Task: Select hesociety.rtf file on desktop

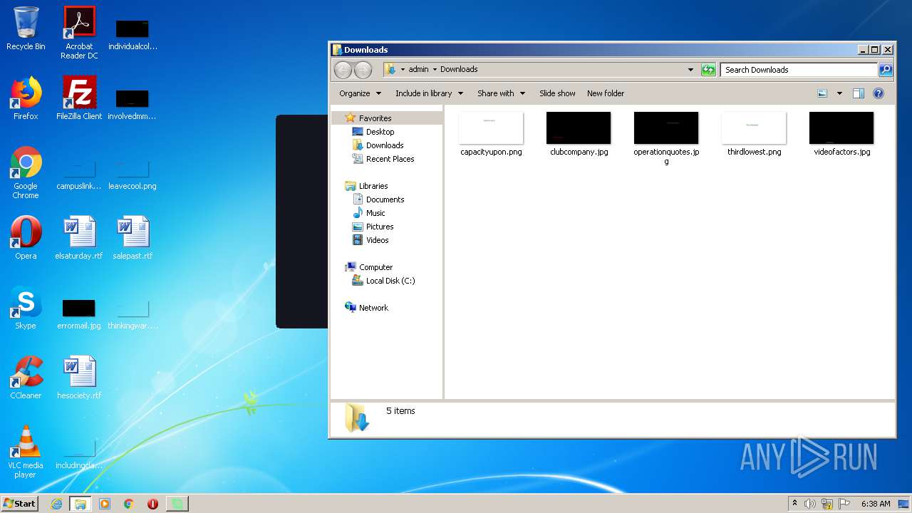Action: (79, 378)
